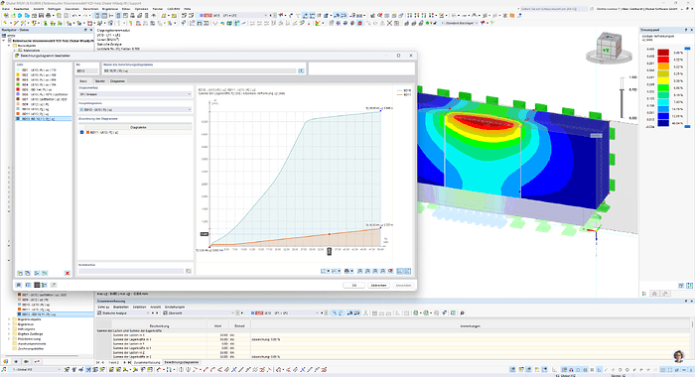
Task: Click the top slider handle beside legend
Action: point(687,48)
